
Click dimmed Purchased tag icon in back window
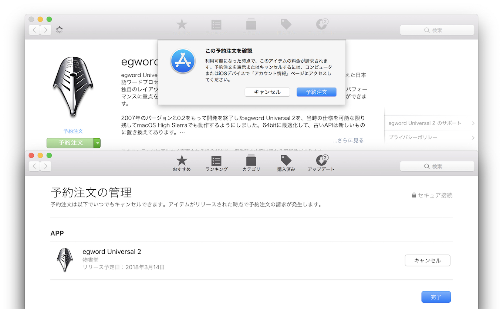click(286, 24)
